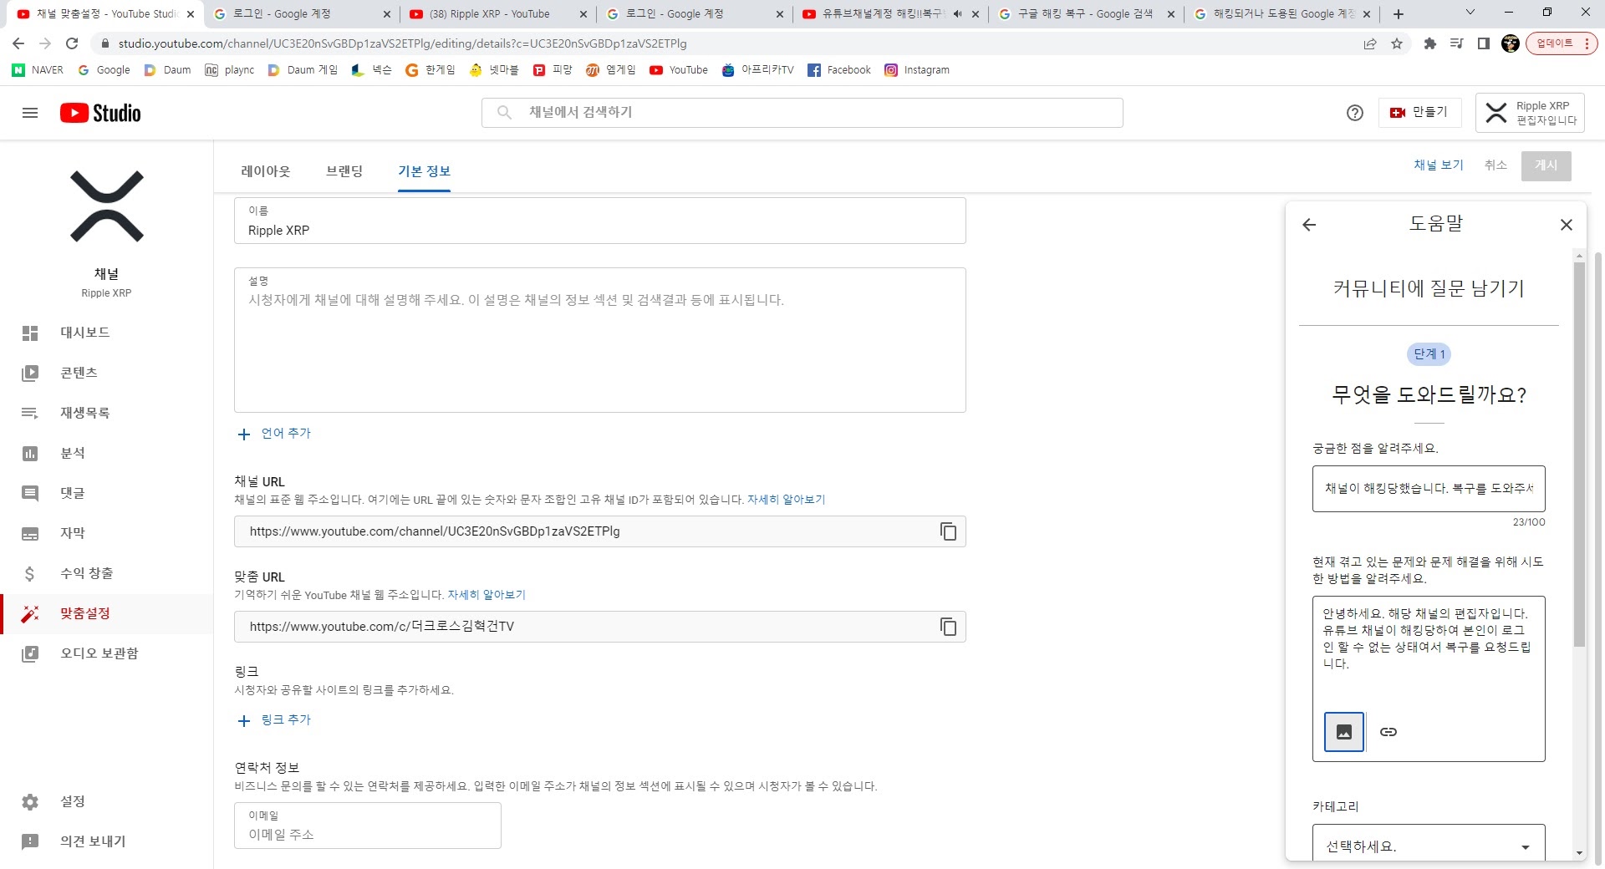Switch to the 브랜딩 tab
The width and height of the screenshot is (1605, 869).
tap(344, 170)
